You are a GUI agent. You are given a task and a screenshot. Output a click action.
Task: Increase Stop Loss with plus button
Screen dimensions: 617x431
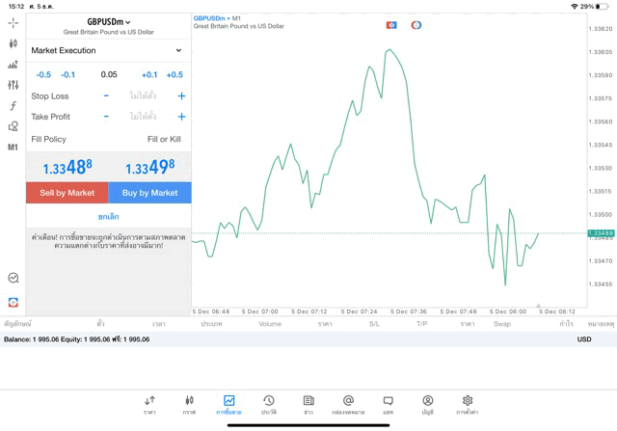pos(181,96)
